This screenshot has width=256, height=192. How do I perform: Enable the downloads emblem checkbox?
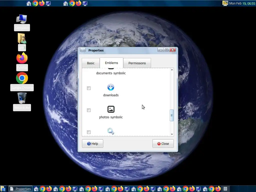click(89, 88)
